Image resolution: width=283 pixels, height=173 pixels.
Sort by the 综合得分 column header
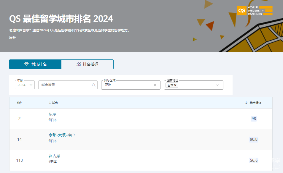coord(255,103)
